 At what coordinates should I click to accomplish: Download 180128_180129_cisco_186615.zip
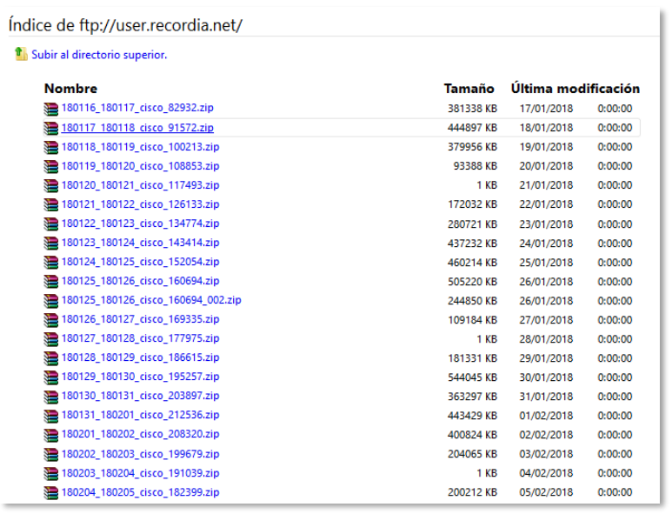[140, 357]
